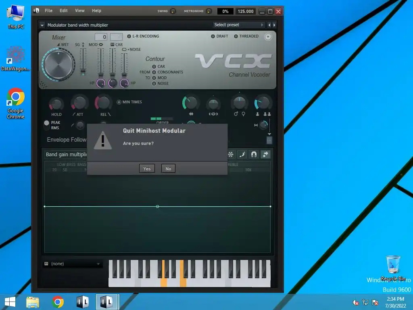Click the slide arrow icon in editor toolbar
413x310 pixels.
pyautogui.click(x=265, y=155)
